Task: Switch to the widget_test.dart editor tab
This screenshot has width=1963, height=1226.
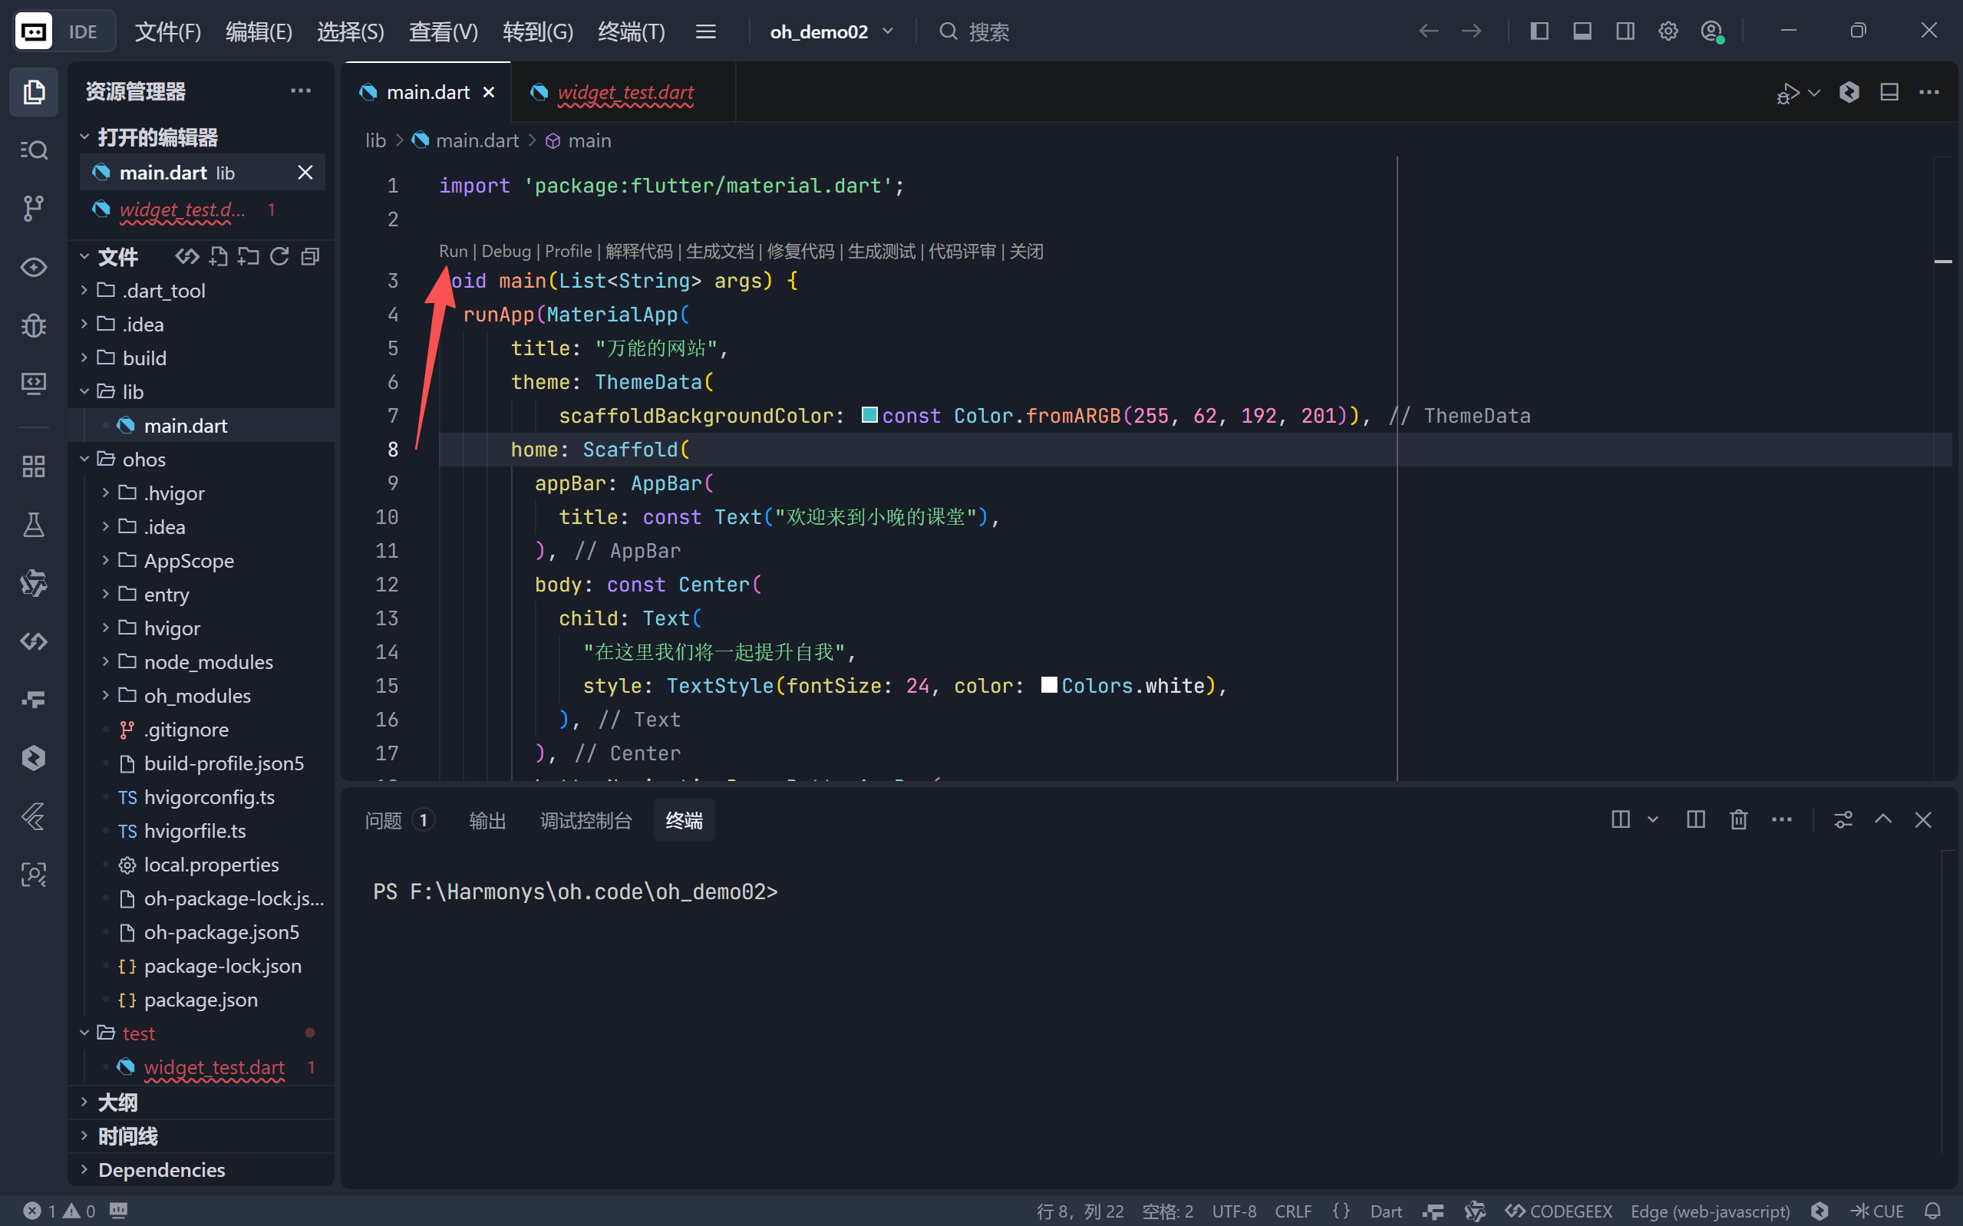Action: click(625, 92)
